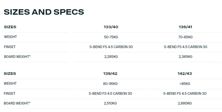This screenshot has height=112, width=222.
Task: Select the 136/41 size column header
Action: [x=185, y=27]
